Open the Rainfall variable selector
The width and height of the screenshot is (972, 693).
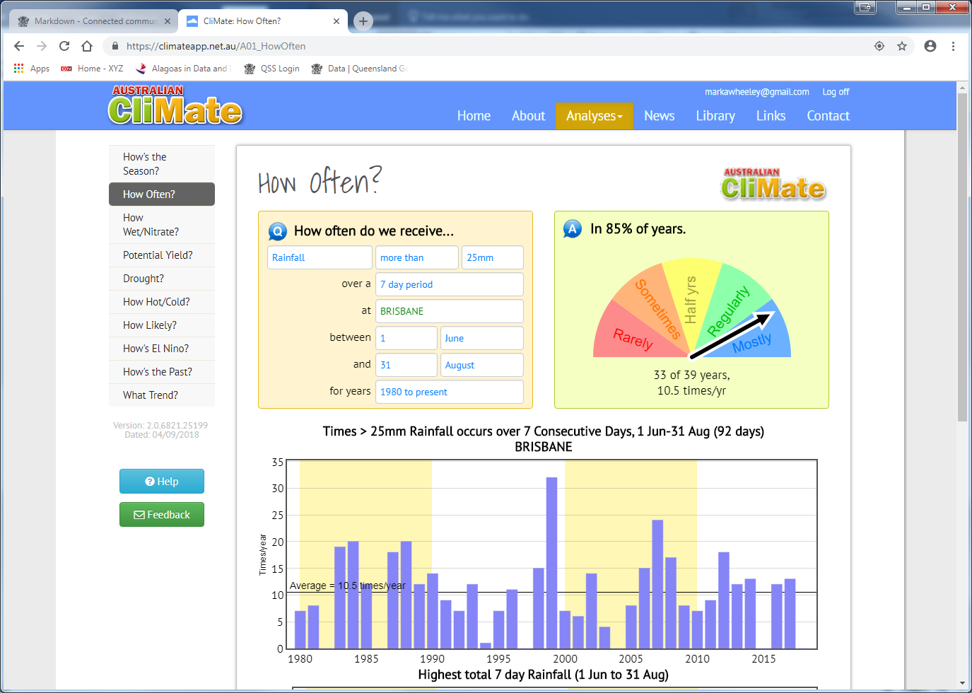point(320,257)
